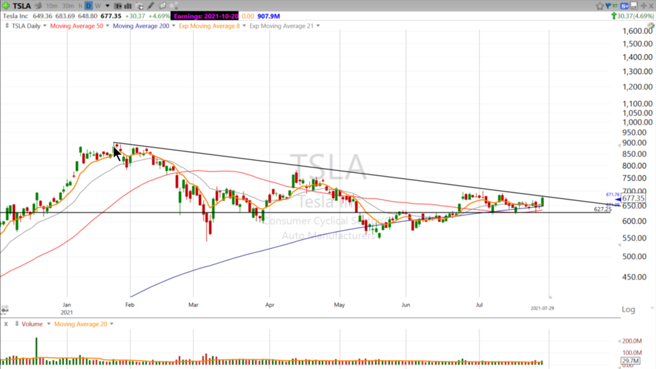This screenshot has height=369, width=656.
Task: Open the Exp Moving Average 8 dropdown arrow
Action: click(x=245, y=26)
